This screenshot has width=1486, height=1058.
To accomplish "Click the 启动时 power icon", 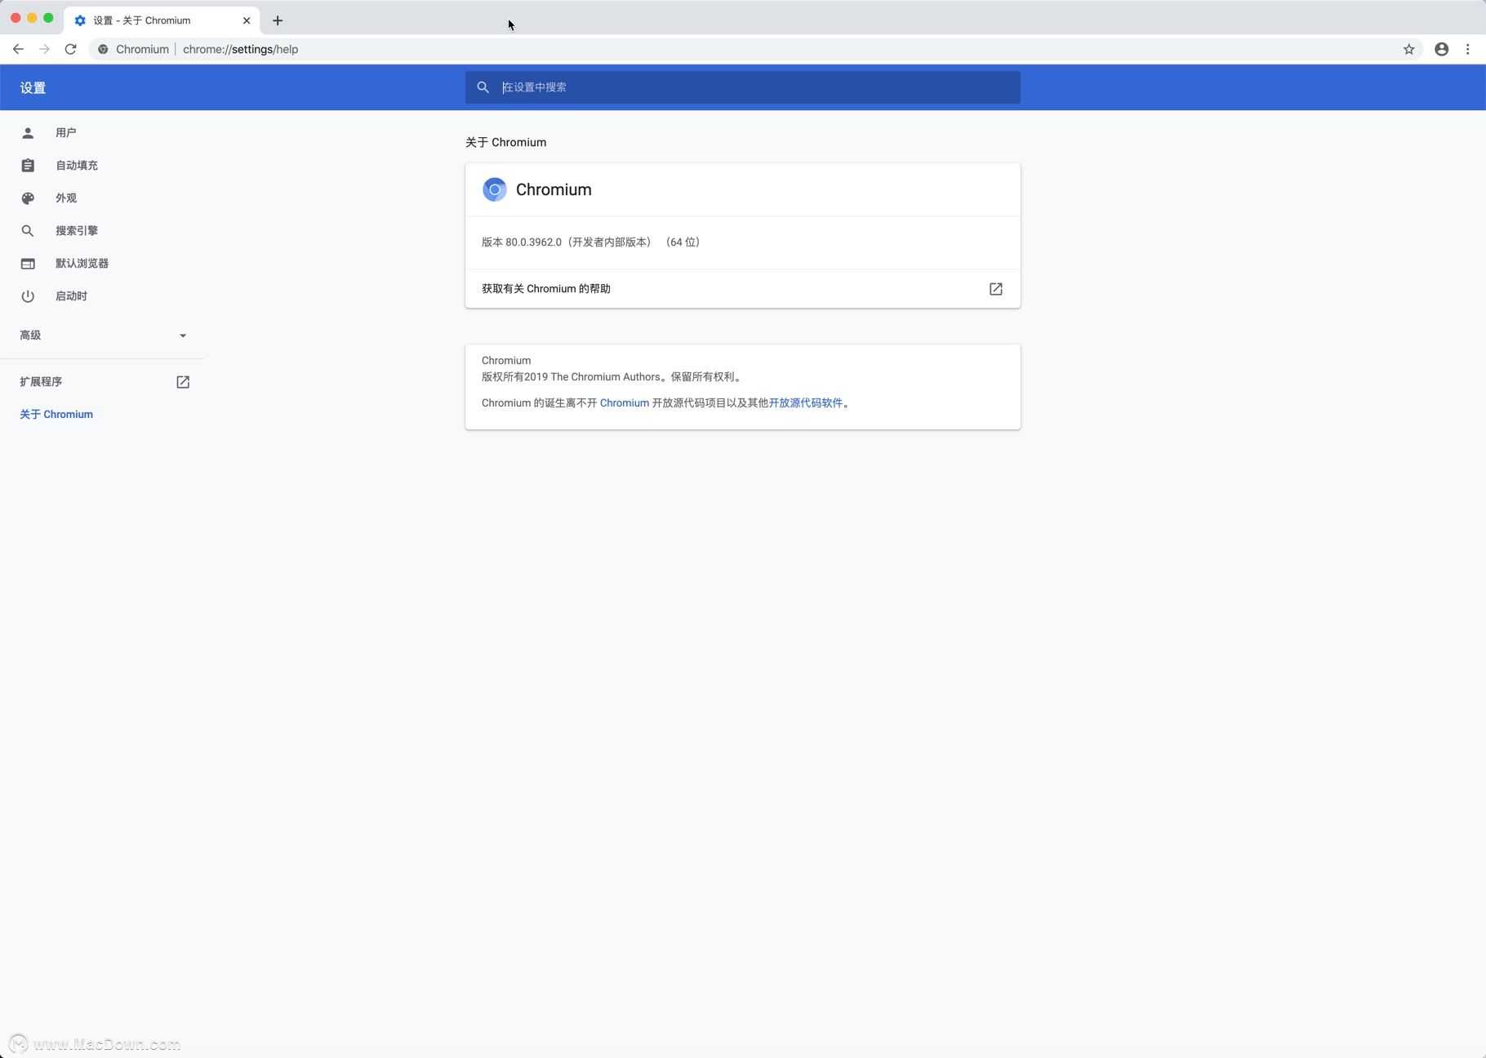I will [28, 296].
